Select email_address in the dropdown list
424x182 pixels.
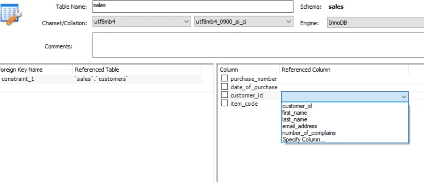point(299,126)
